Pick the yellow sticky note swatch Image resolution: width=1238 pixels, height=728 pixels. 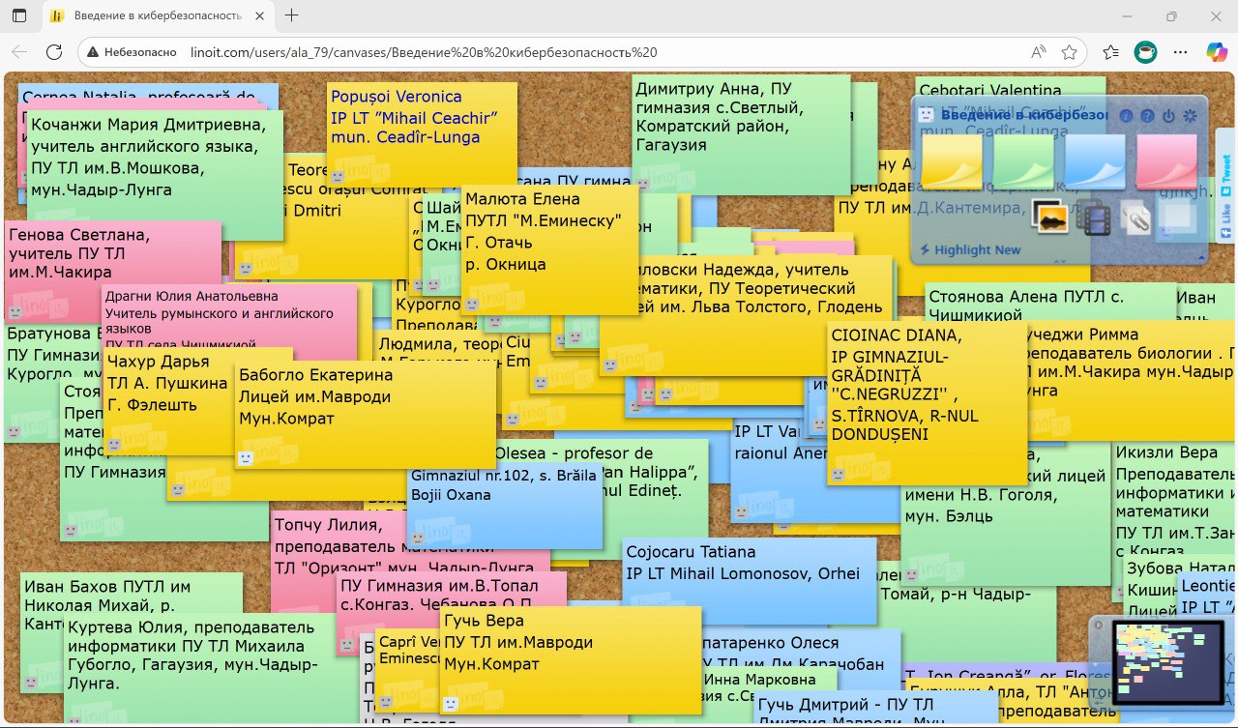coord(951,160)
